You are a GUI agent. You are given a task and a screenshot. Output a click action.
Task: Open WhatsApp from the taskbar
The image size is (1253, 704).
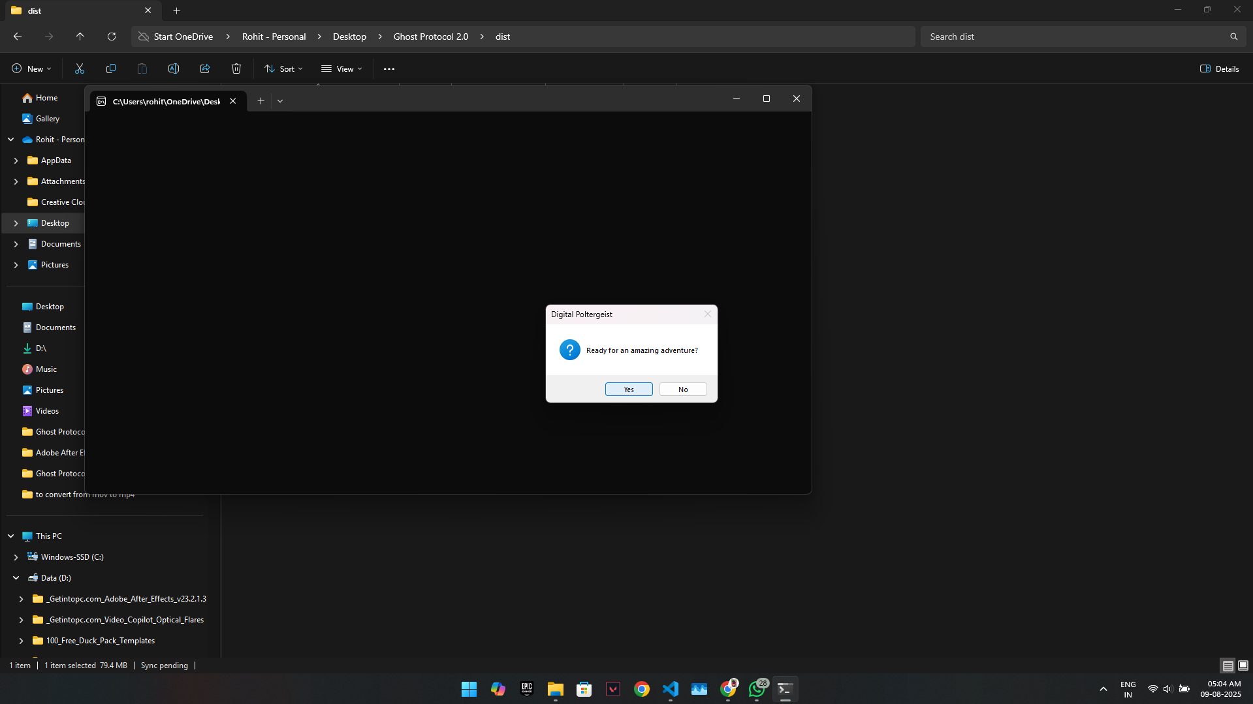pyautogui.click(x=757, y=689)
